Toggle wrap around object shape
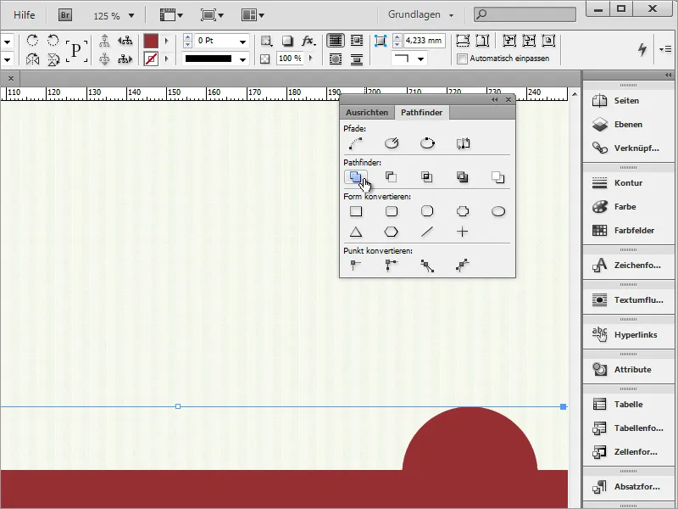678x509 pixels. (336, 59)
